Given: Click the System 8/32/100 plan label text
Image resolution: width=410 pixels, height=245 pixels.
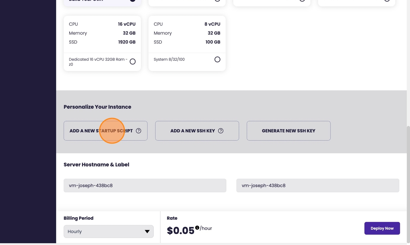Looking at the screenshot, I should [x=169, y=59].
